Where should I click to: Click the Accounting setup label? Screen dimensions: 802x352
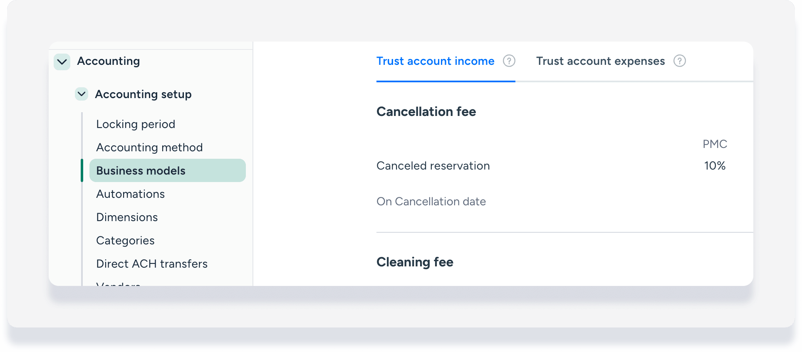(143, 94)
